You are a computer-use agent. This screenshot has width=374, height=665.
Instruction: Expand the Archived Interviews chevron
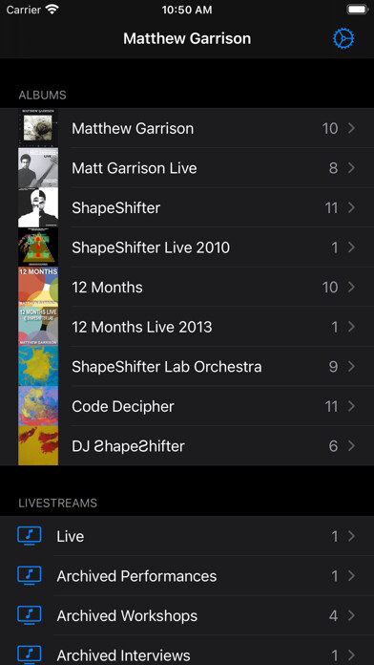[x=351, y=655]
